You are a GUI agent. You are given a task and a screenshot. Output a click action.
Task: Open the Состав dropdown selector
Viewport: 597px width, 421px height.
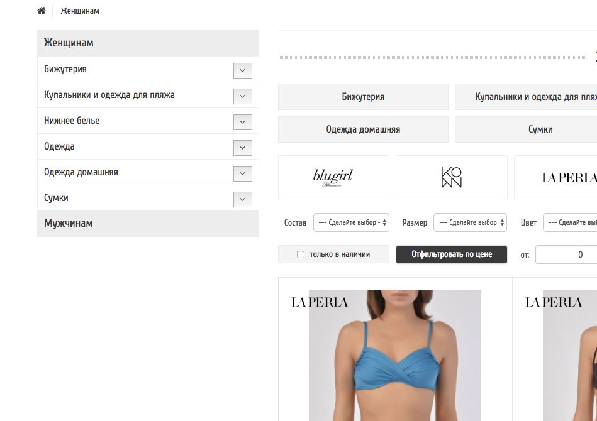(351, 222)
